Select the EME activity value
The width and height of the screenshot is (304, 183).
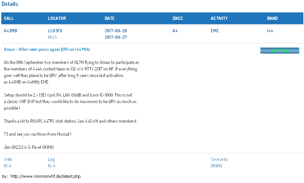point(215,31)
